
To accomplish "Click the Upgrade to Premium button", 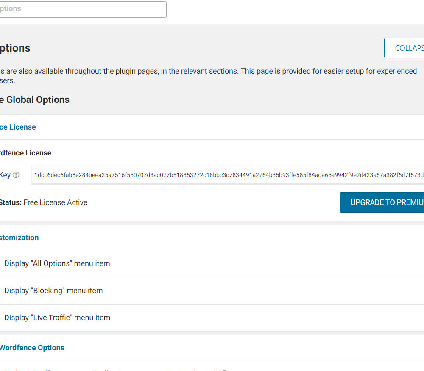I will tap(382, 202).
